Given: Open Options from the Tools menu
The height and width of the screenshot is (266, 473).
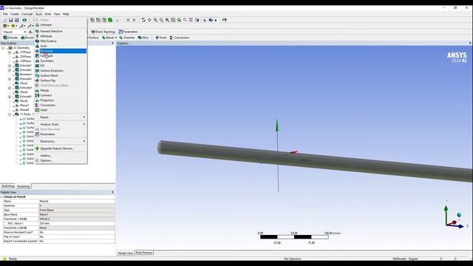Looking at the screenshot, I should click(x=61, y=160).
